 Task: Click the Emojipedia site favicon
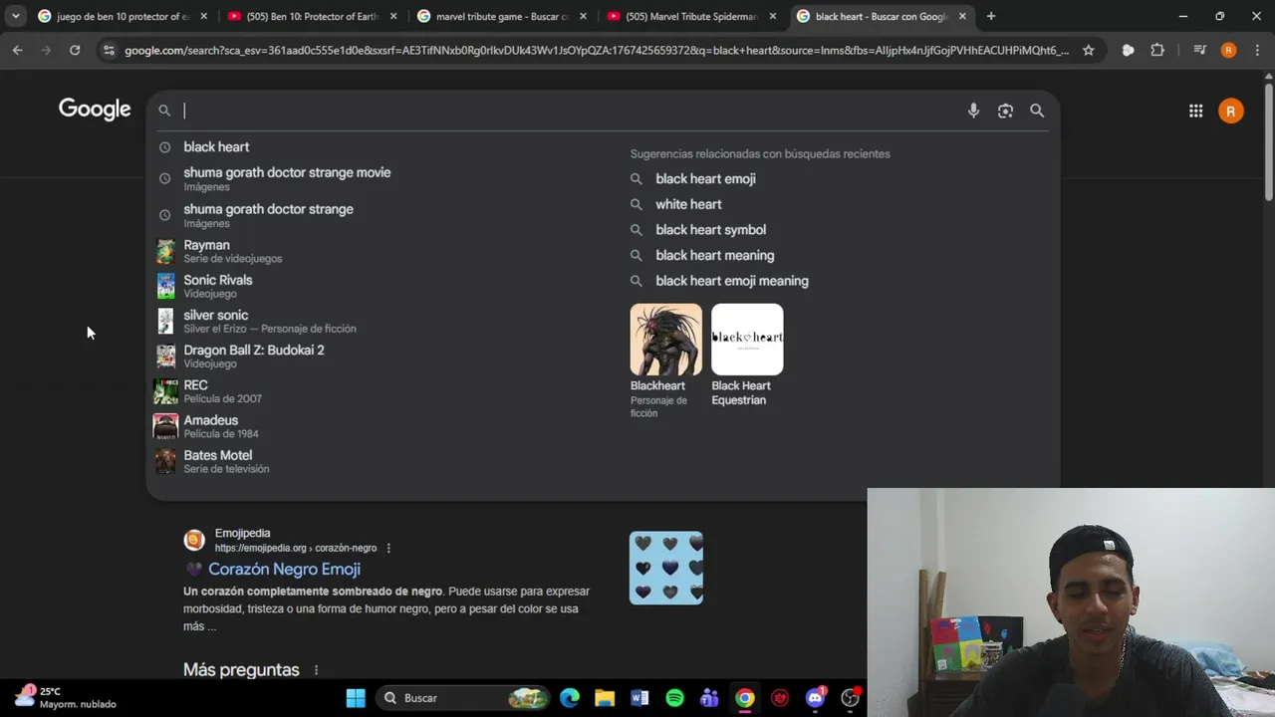click(x=194, y=540)
